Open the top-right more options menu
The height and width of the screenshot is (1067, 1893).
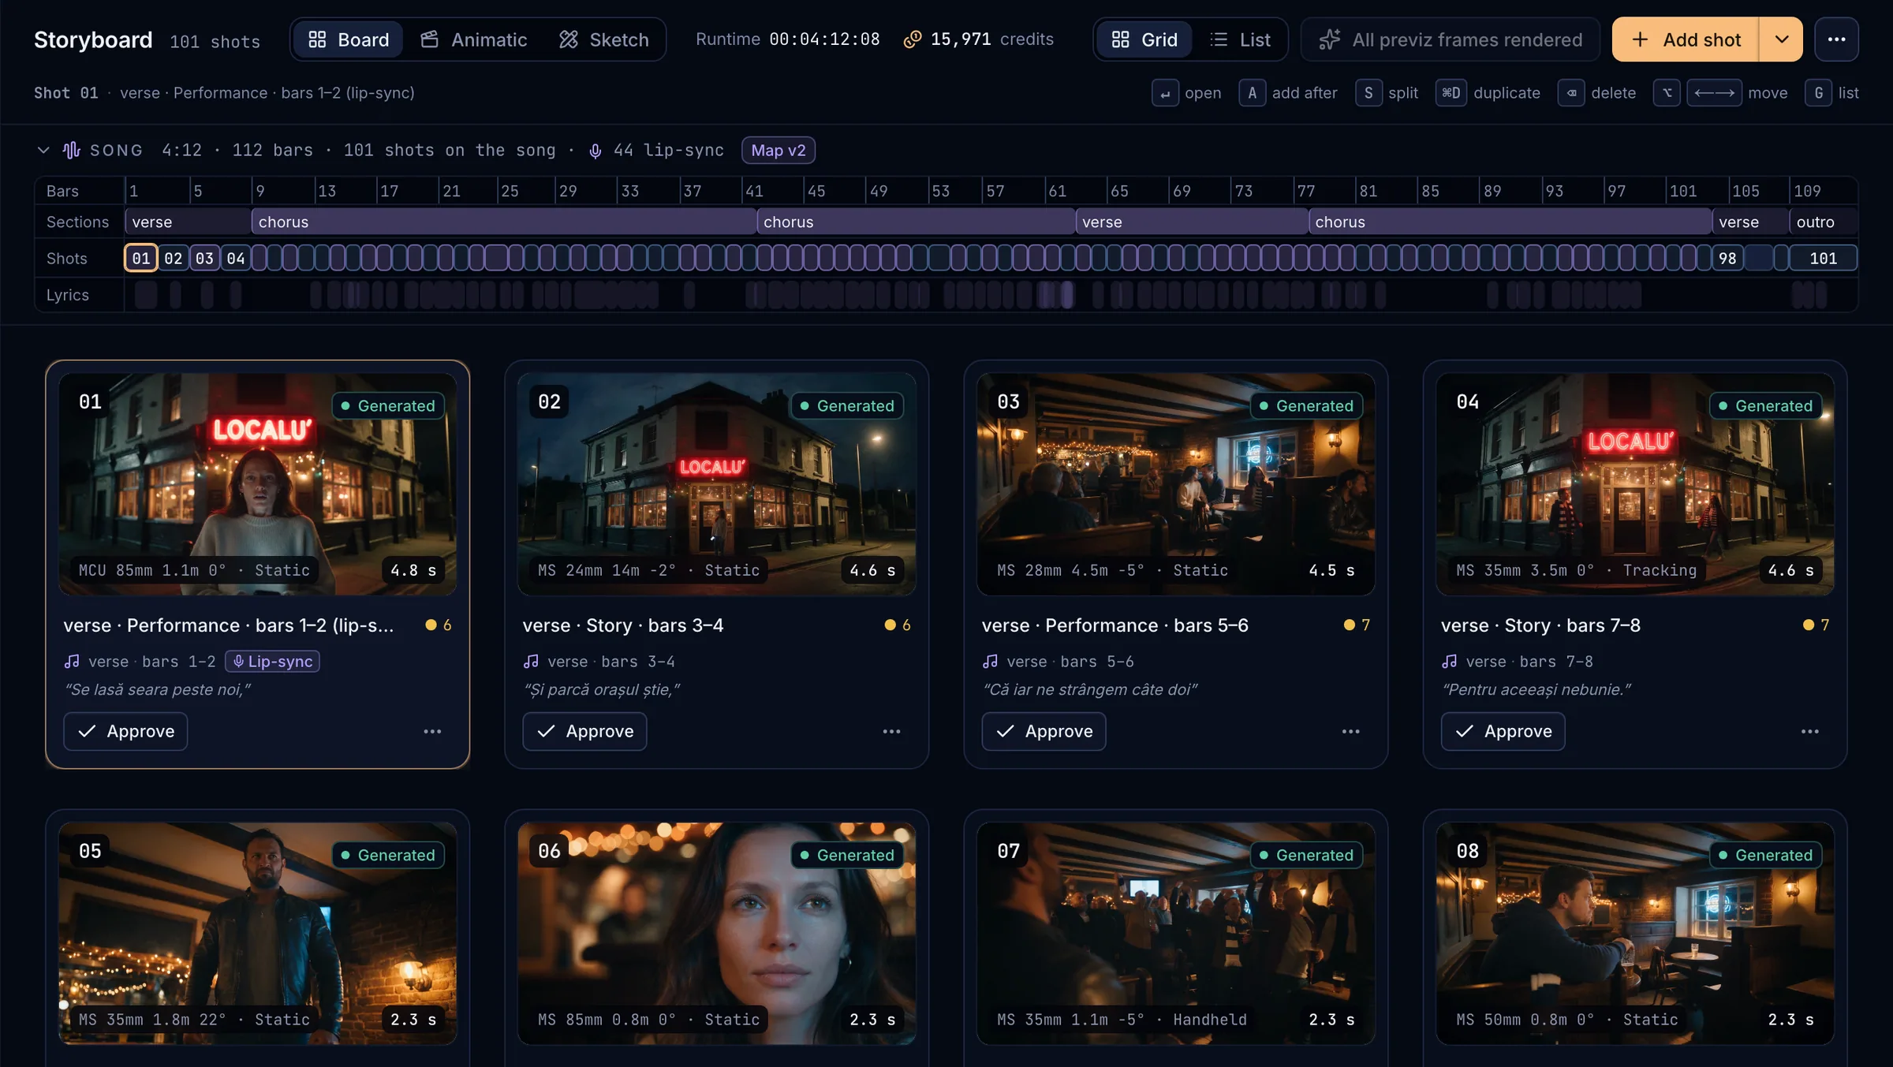point(1836,39)
